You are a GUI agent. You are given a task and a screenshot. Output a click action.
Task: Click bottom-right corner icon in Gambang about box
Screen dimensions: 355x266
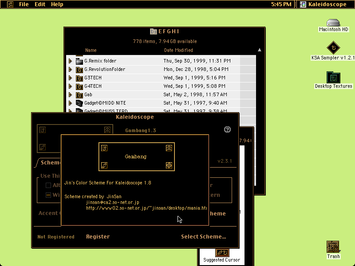point(169,165)
